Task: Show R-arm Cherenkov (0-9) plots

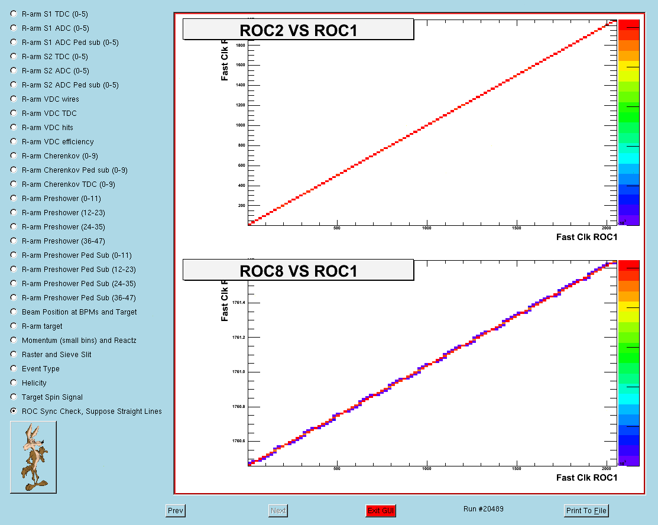Action: point(14,155)
